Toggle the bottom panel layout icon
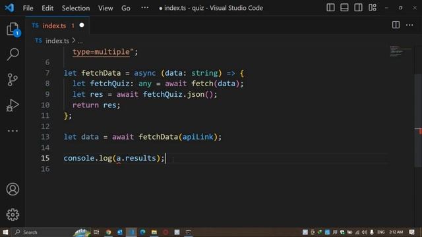 [x=344, y=7]
